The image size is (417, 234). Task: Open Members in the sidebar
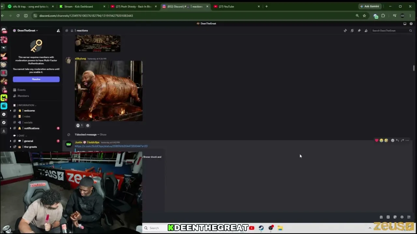pos(21,96)
